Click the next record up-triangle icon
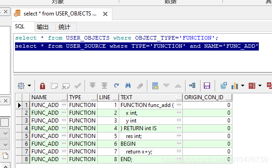The height and width of the screenshot is (168, 272). pyautogui.click(x=178, y=86)
